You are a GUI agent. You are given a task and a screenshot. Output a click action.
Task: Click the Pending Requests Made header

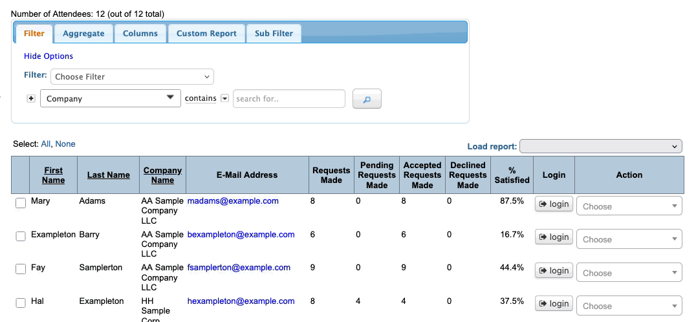point(377,175)
